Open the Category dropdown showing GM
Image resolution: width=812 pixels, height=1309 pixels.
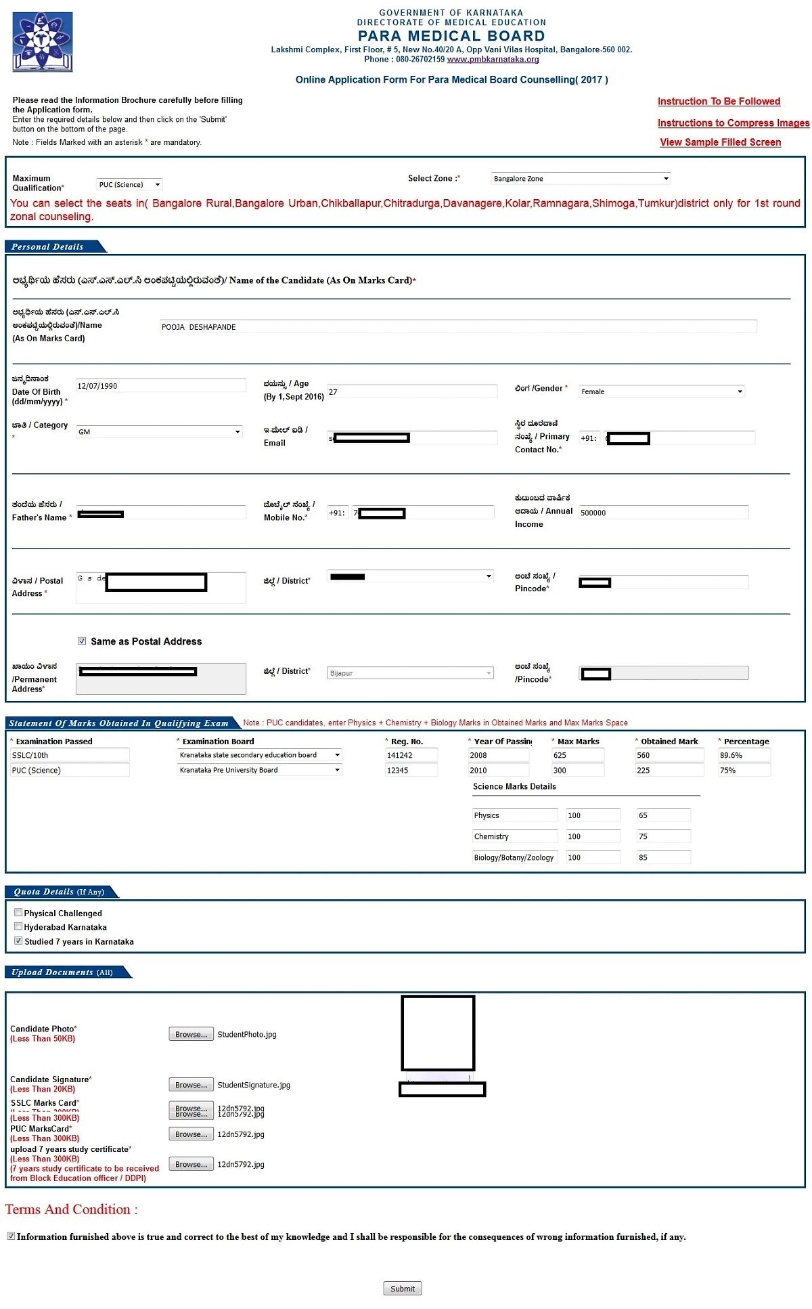coord(159,432)
